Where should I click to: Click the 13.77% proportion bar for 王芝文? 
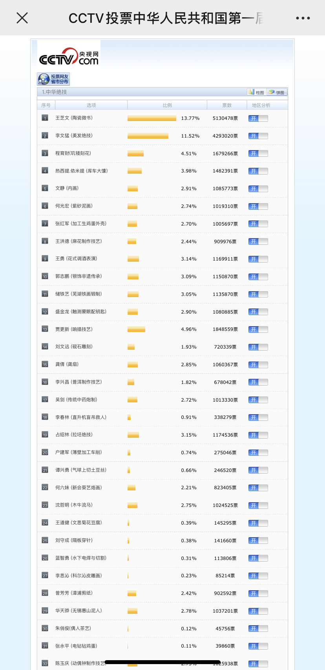pos(152,118)
